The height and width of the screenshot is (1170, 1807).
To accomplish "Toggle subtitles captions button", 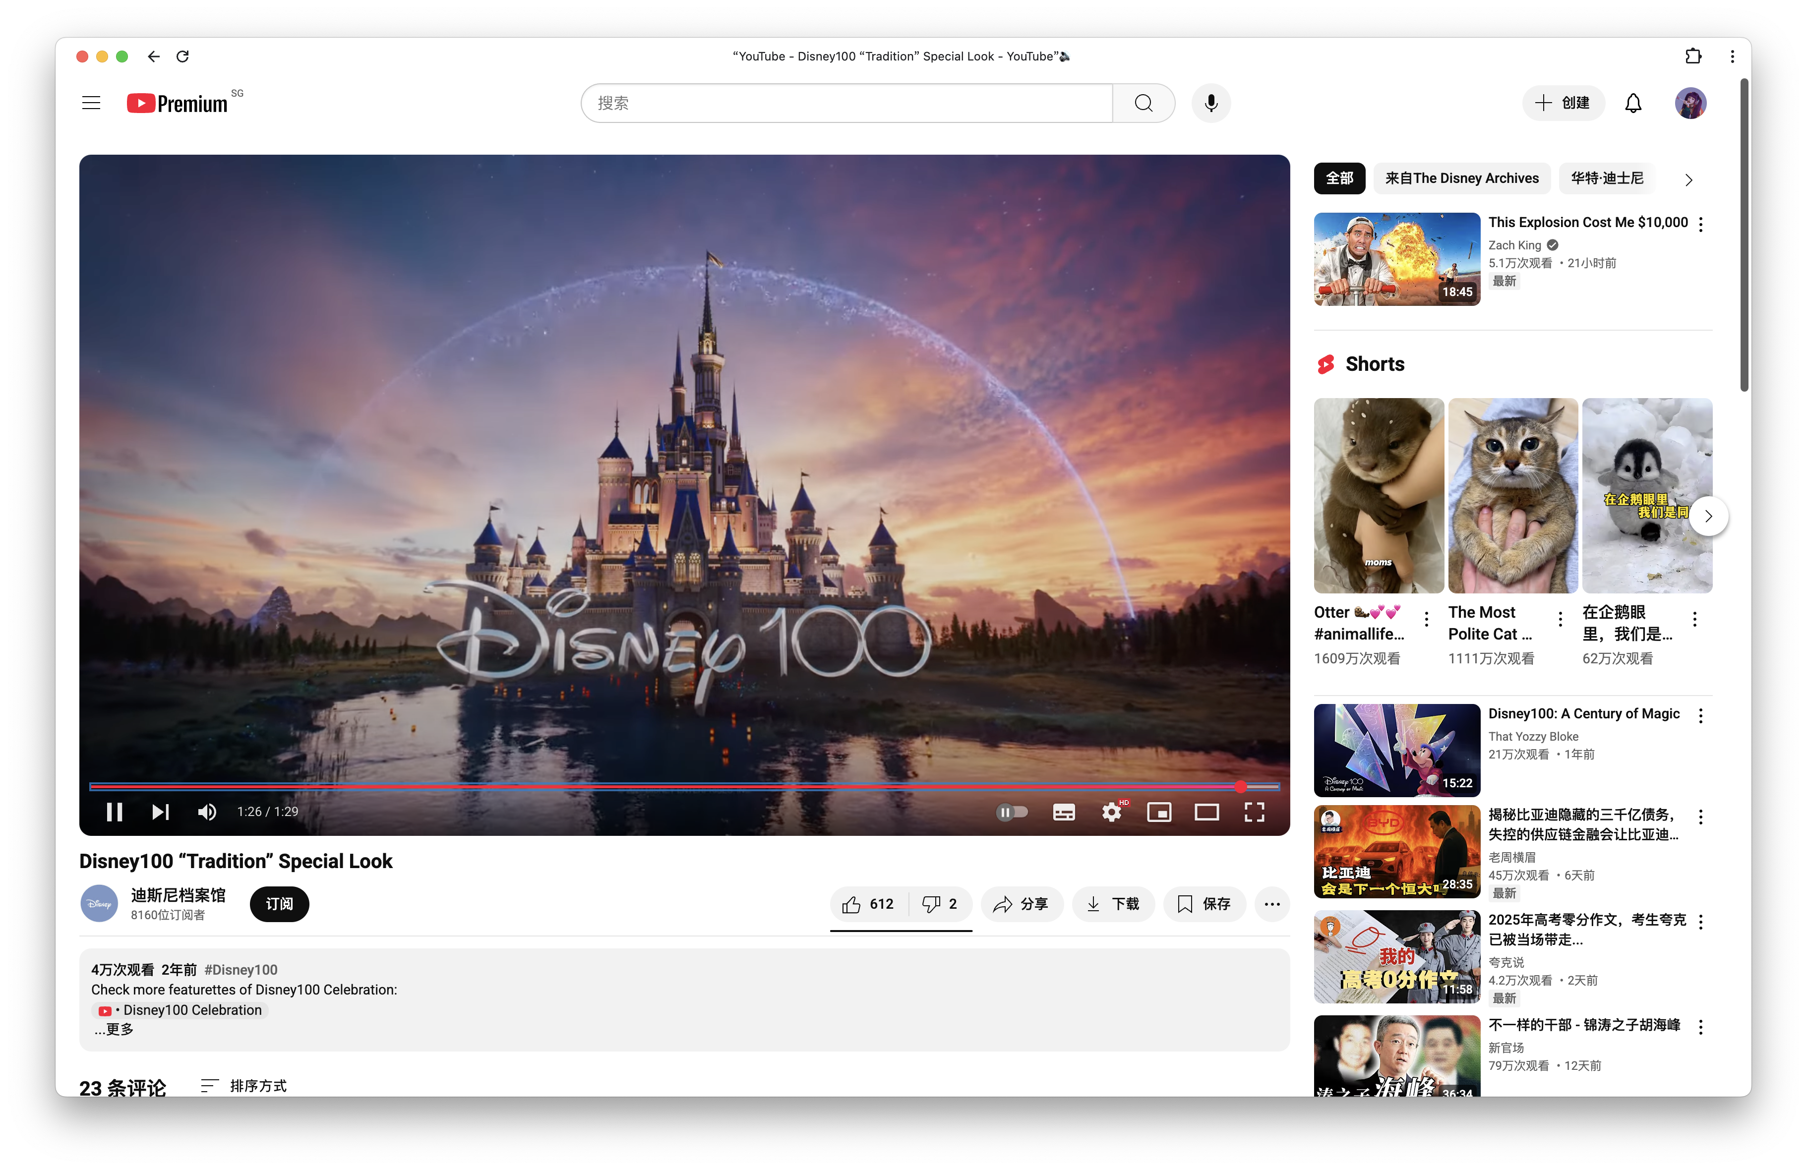I will coord(1064,812).
